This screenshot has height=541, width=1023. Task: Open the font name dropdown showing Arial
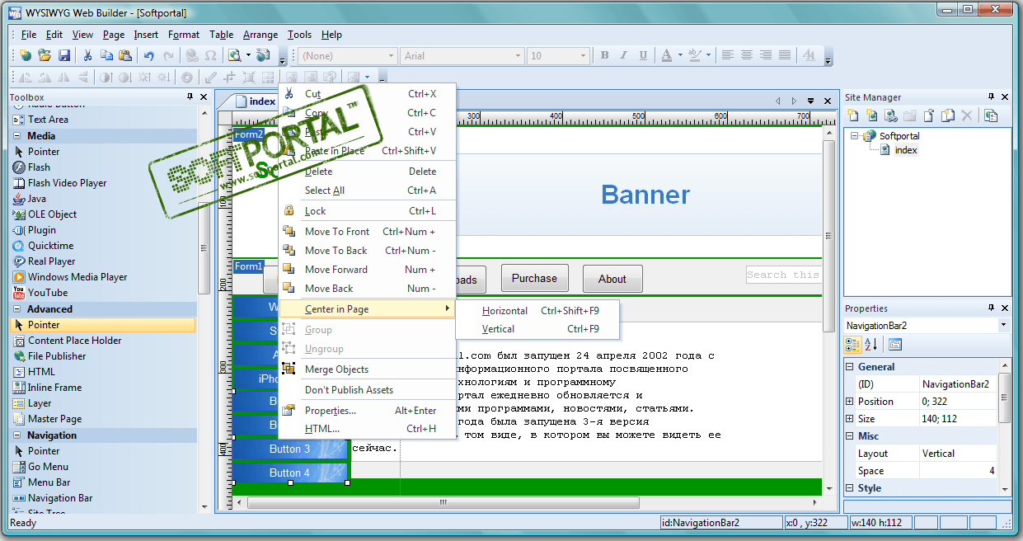[518, 56]
